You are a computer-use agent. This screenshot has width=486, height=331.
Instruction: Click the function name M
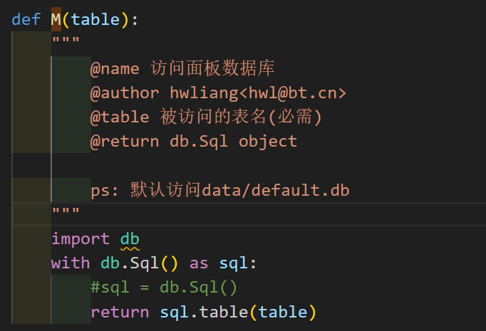click(56, 19)
